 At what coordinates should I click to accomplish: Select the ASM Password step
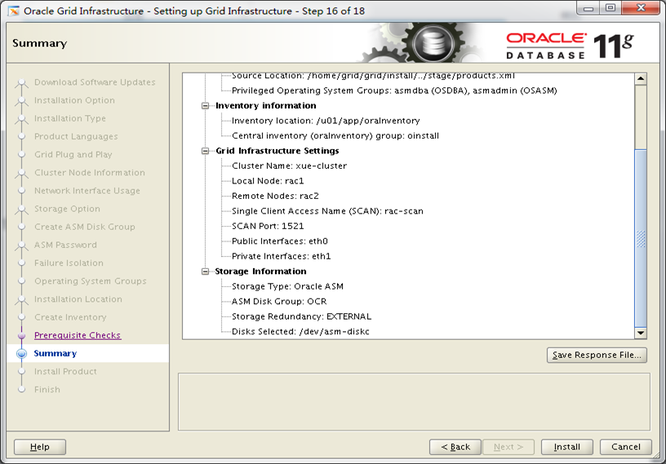pos(65,245)
